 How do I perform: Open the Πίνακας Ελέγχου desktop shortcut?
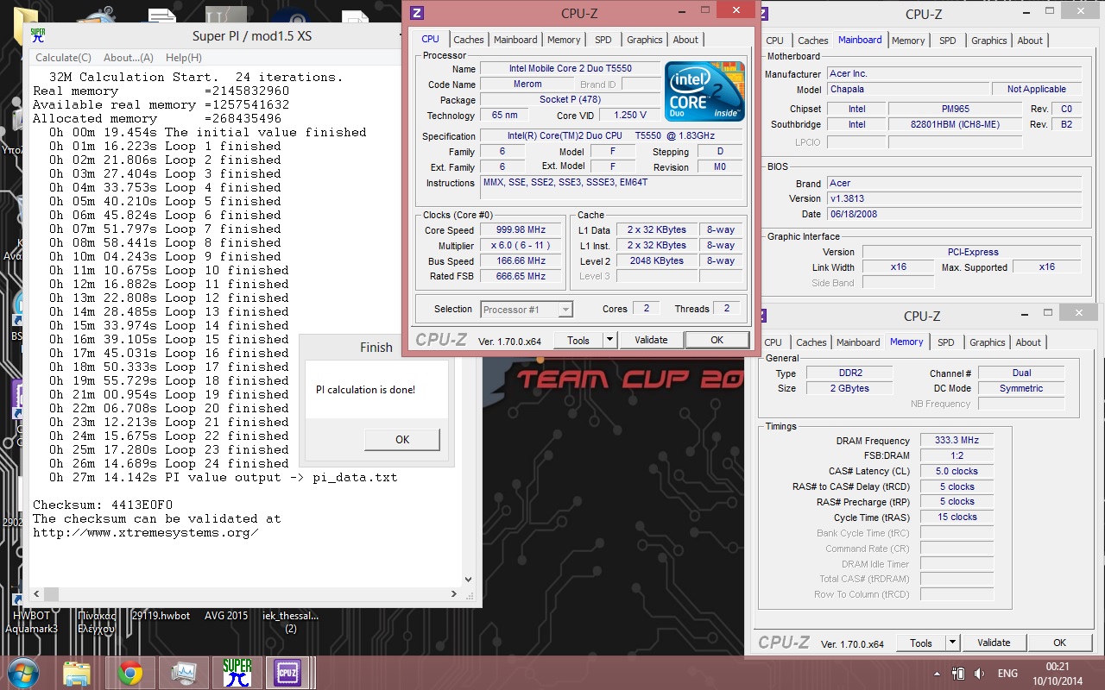point(96,622)
